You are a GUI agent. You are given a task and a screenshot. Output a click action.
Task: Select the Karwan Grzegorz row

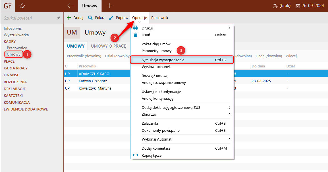[196, 81]
